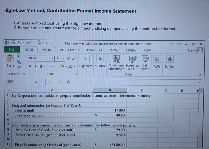Click Ribbon Display Options icon

[179, 44]
